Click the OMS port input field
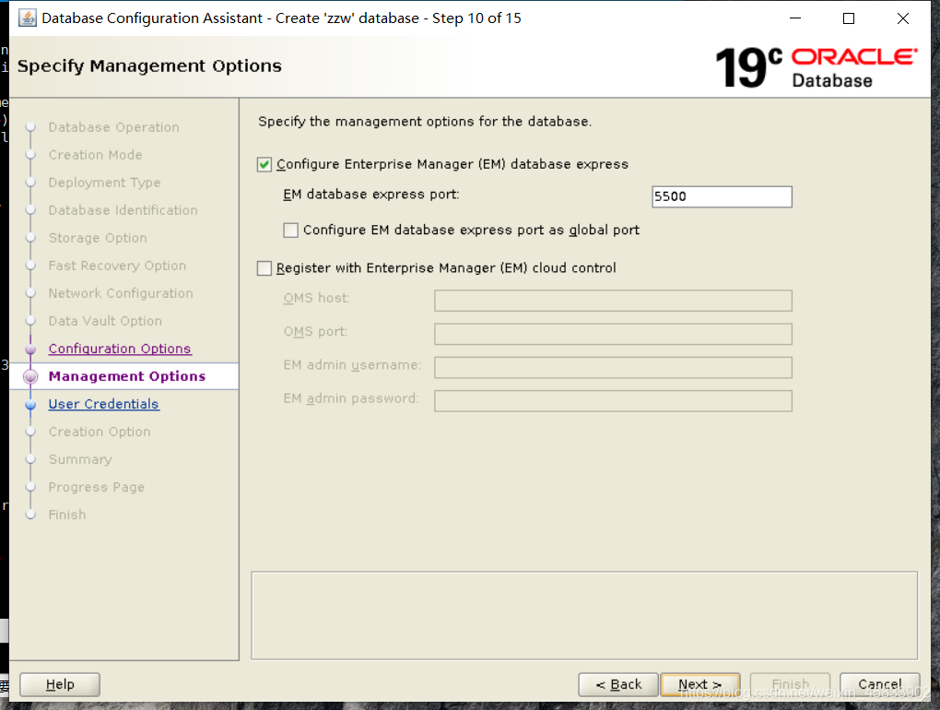Image resolution: width=940 pixels, height=710 pixels. pyautogui.click(x=613, y=334)
